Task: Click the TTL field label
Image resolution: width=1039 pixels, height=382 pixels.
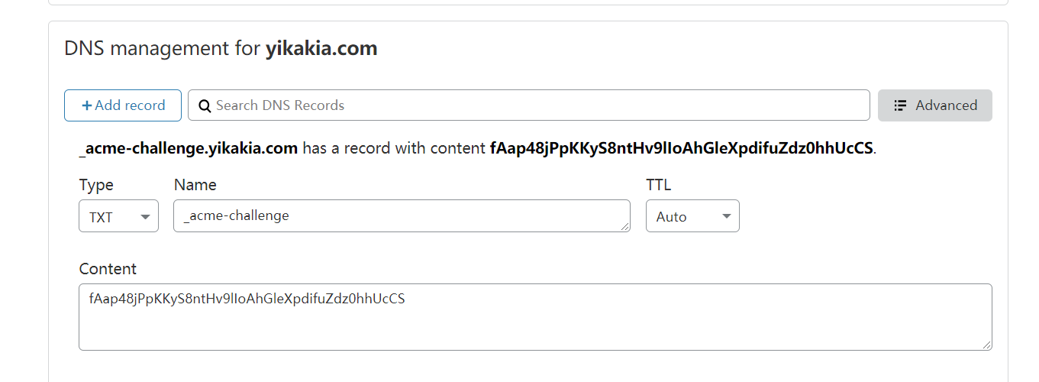Action: (659, 185)
